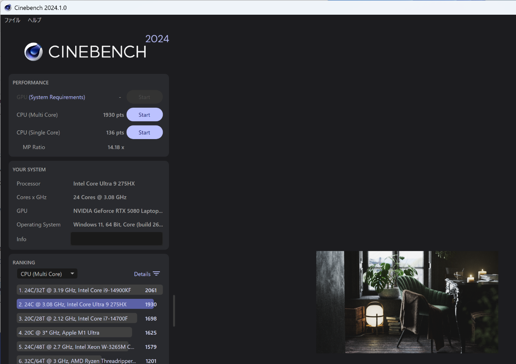This screenshot has height=364, width=516.
Task: Click the 1625 score in ranking
Action: pos(151,333)
